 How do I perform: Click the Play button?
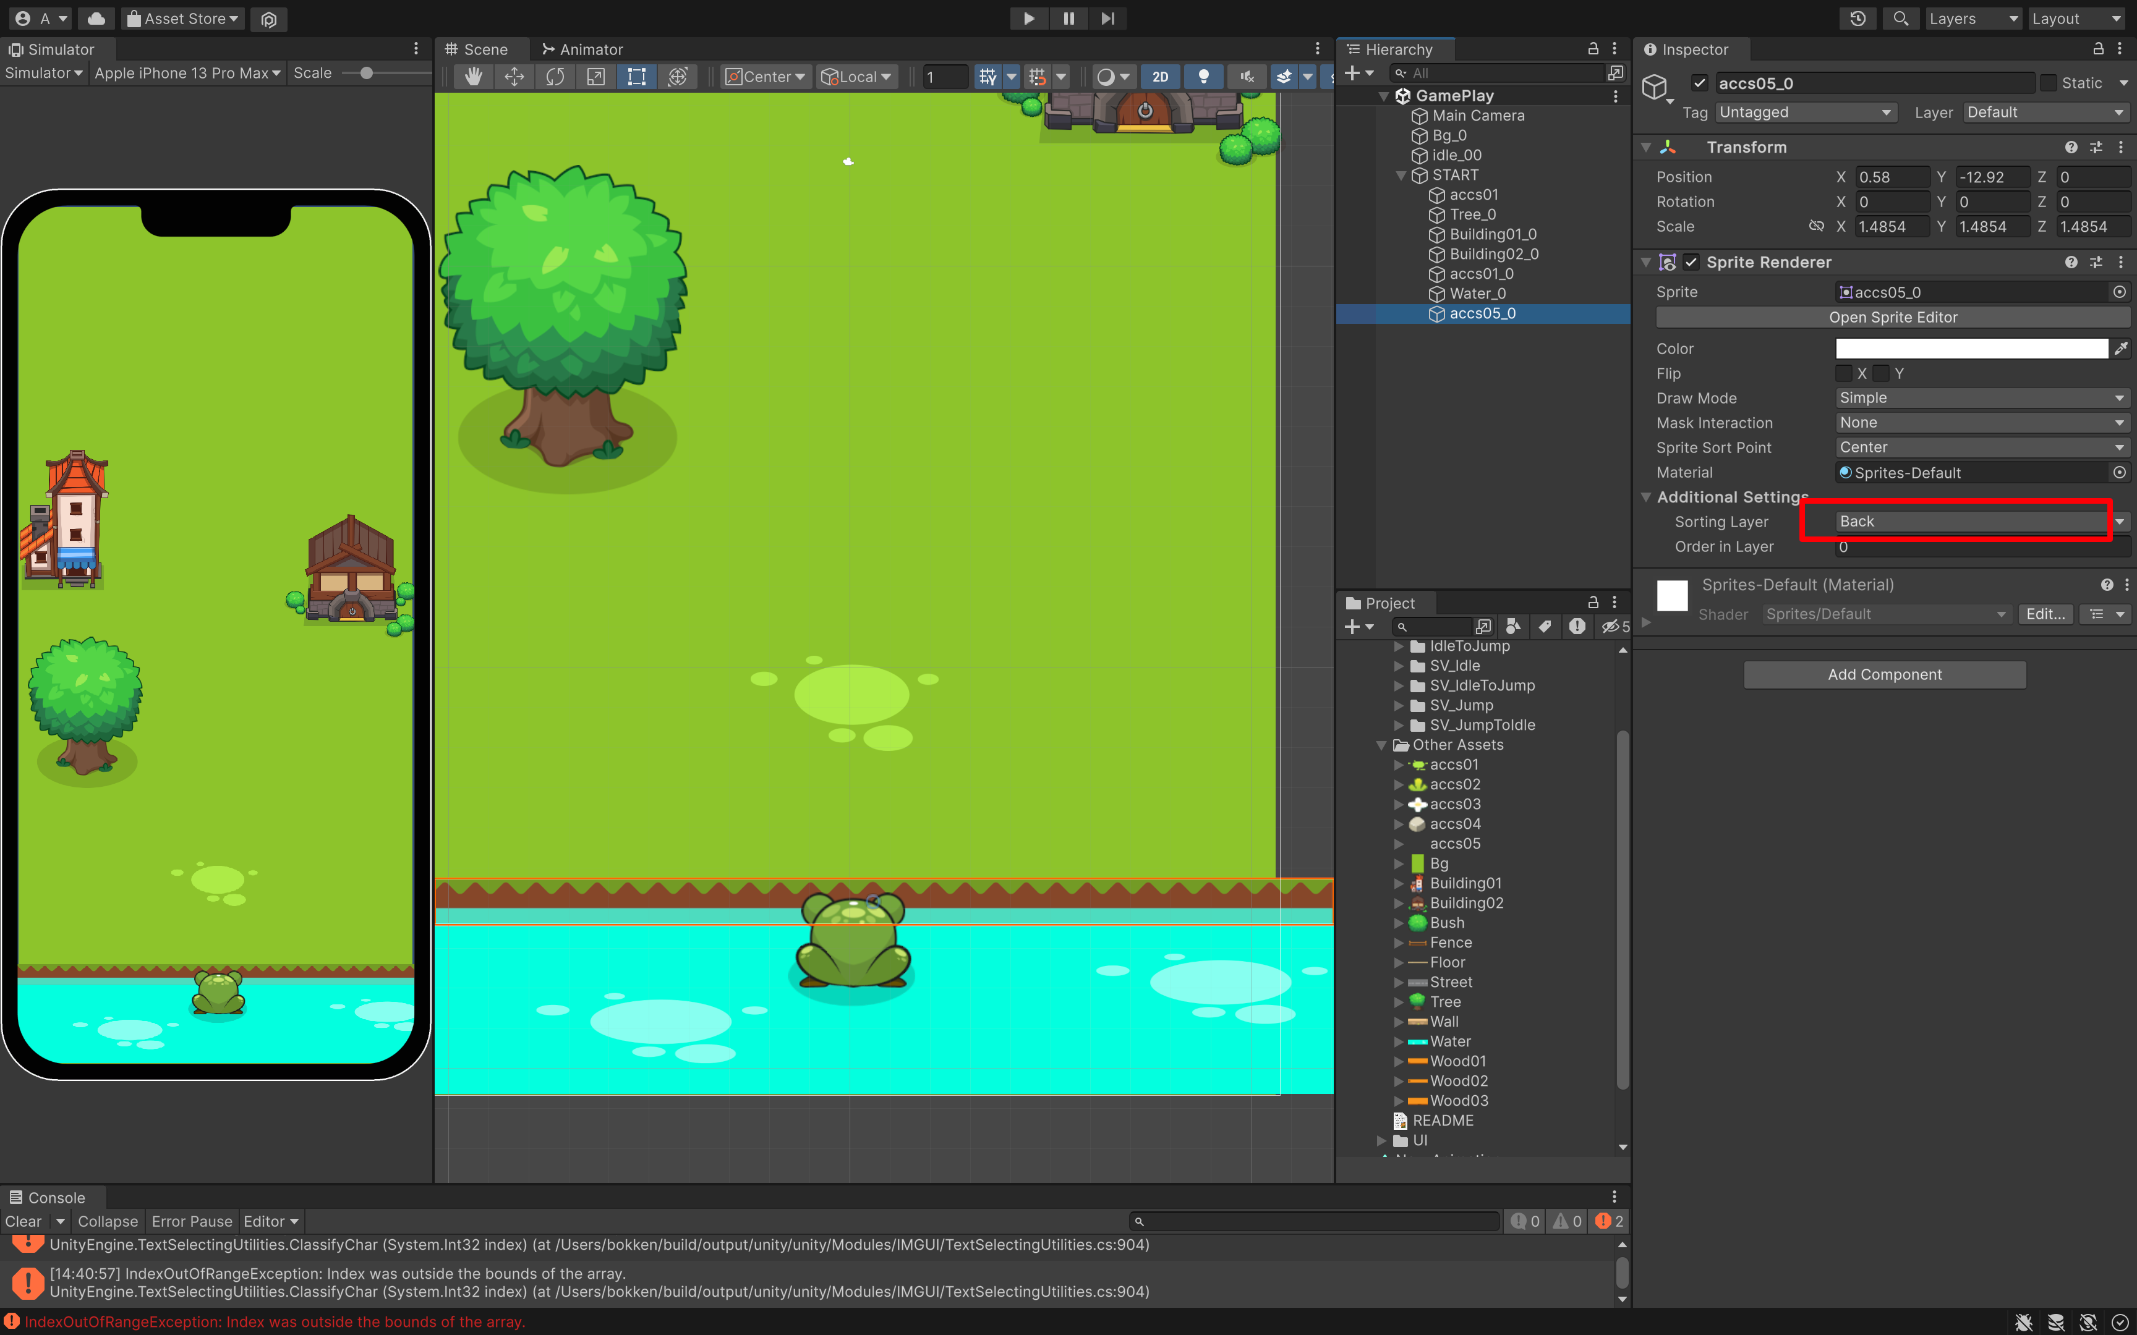[1029, 19]
